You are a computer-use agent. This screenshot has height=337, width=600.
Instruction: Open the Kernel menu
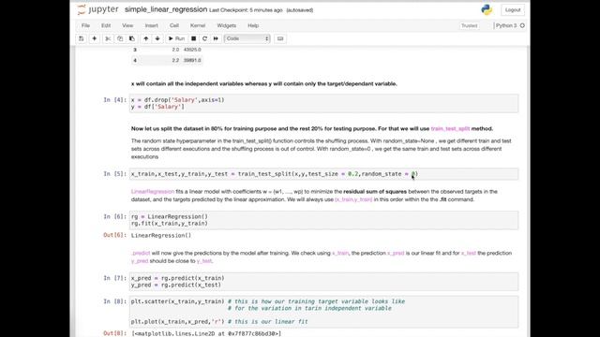(198, 25)
